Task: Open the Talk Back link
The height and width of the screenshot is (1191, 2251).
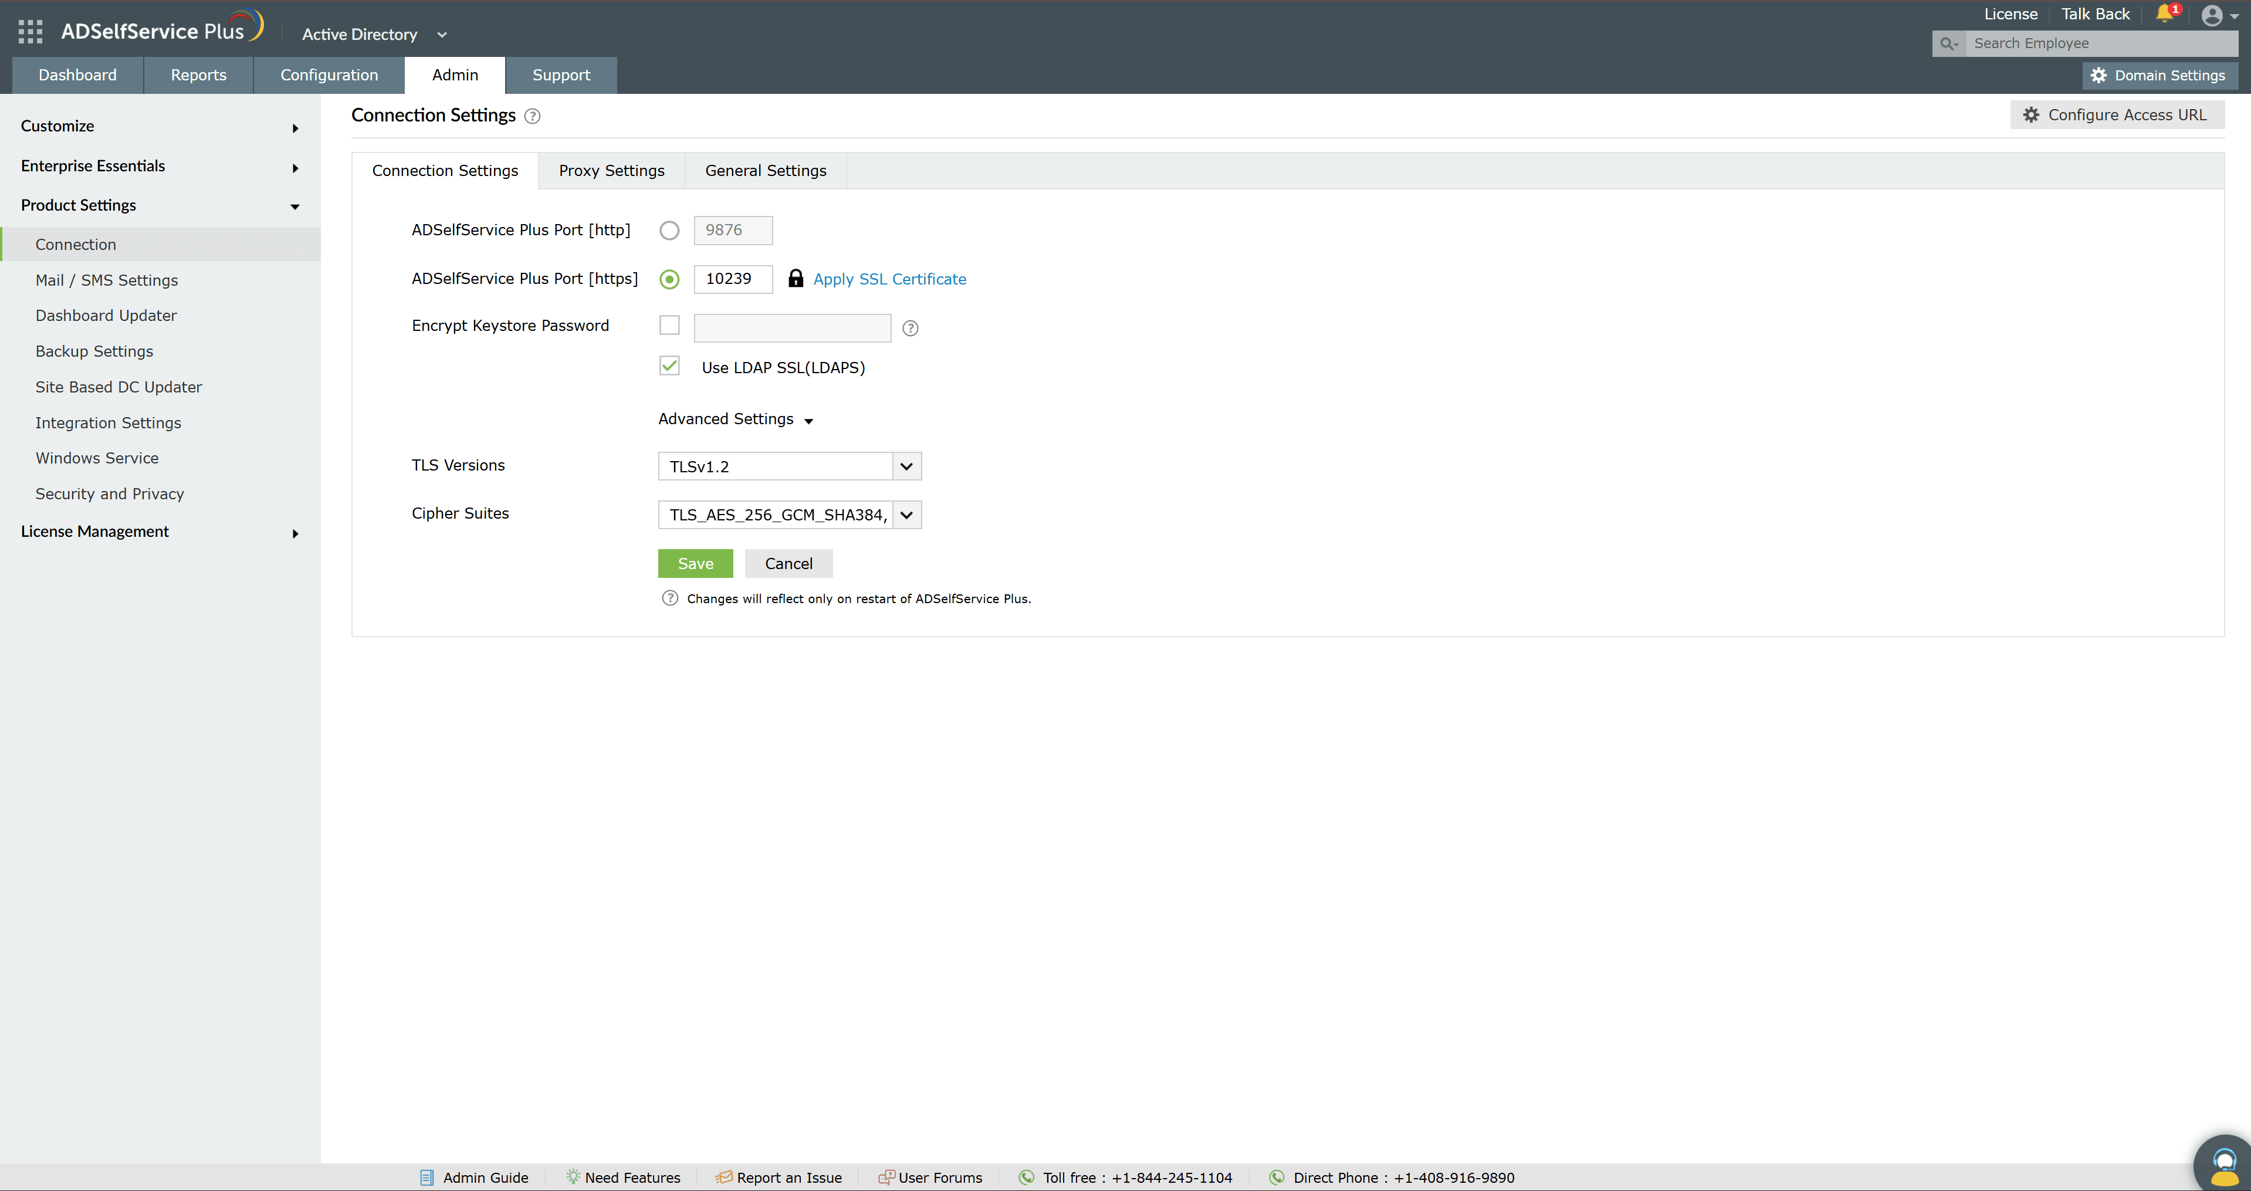Action: tap(2096, 14)
